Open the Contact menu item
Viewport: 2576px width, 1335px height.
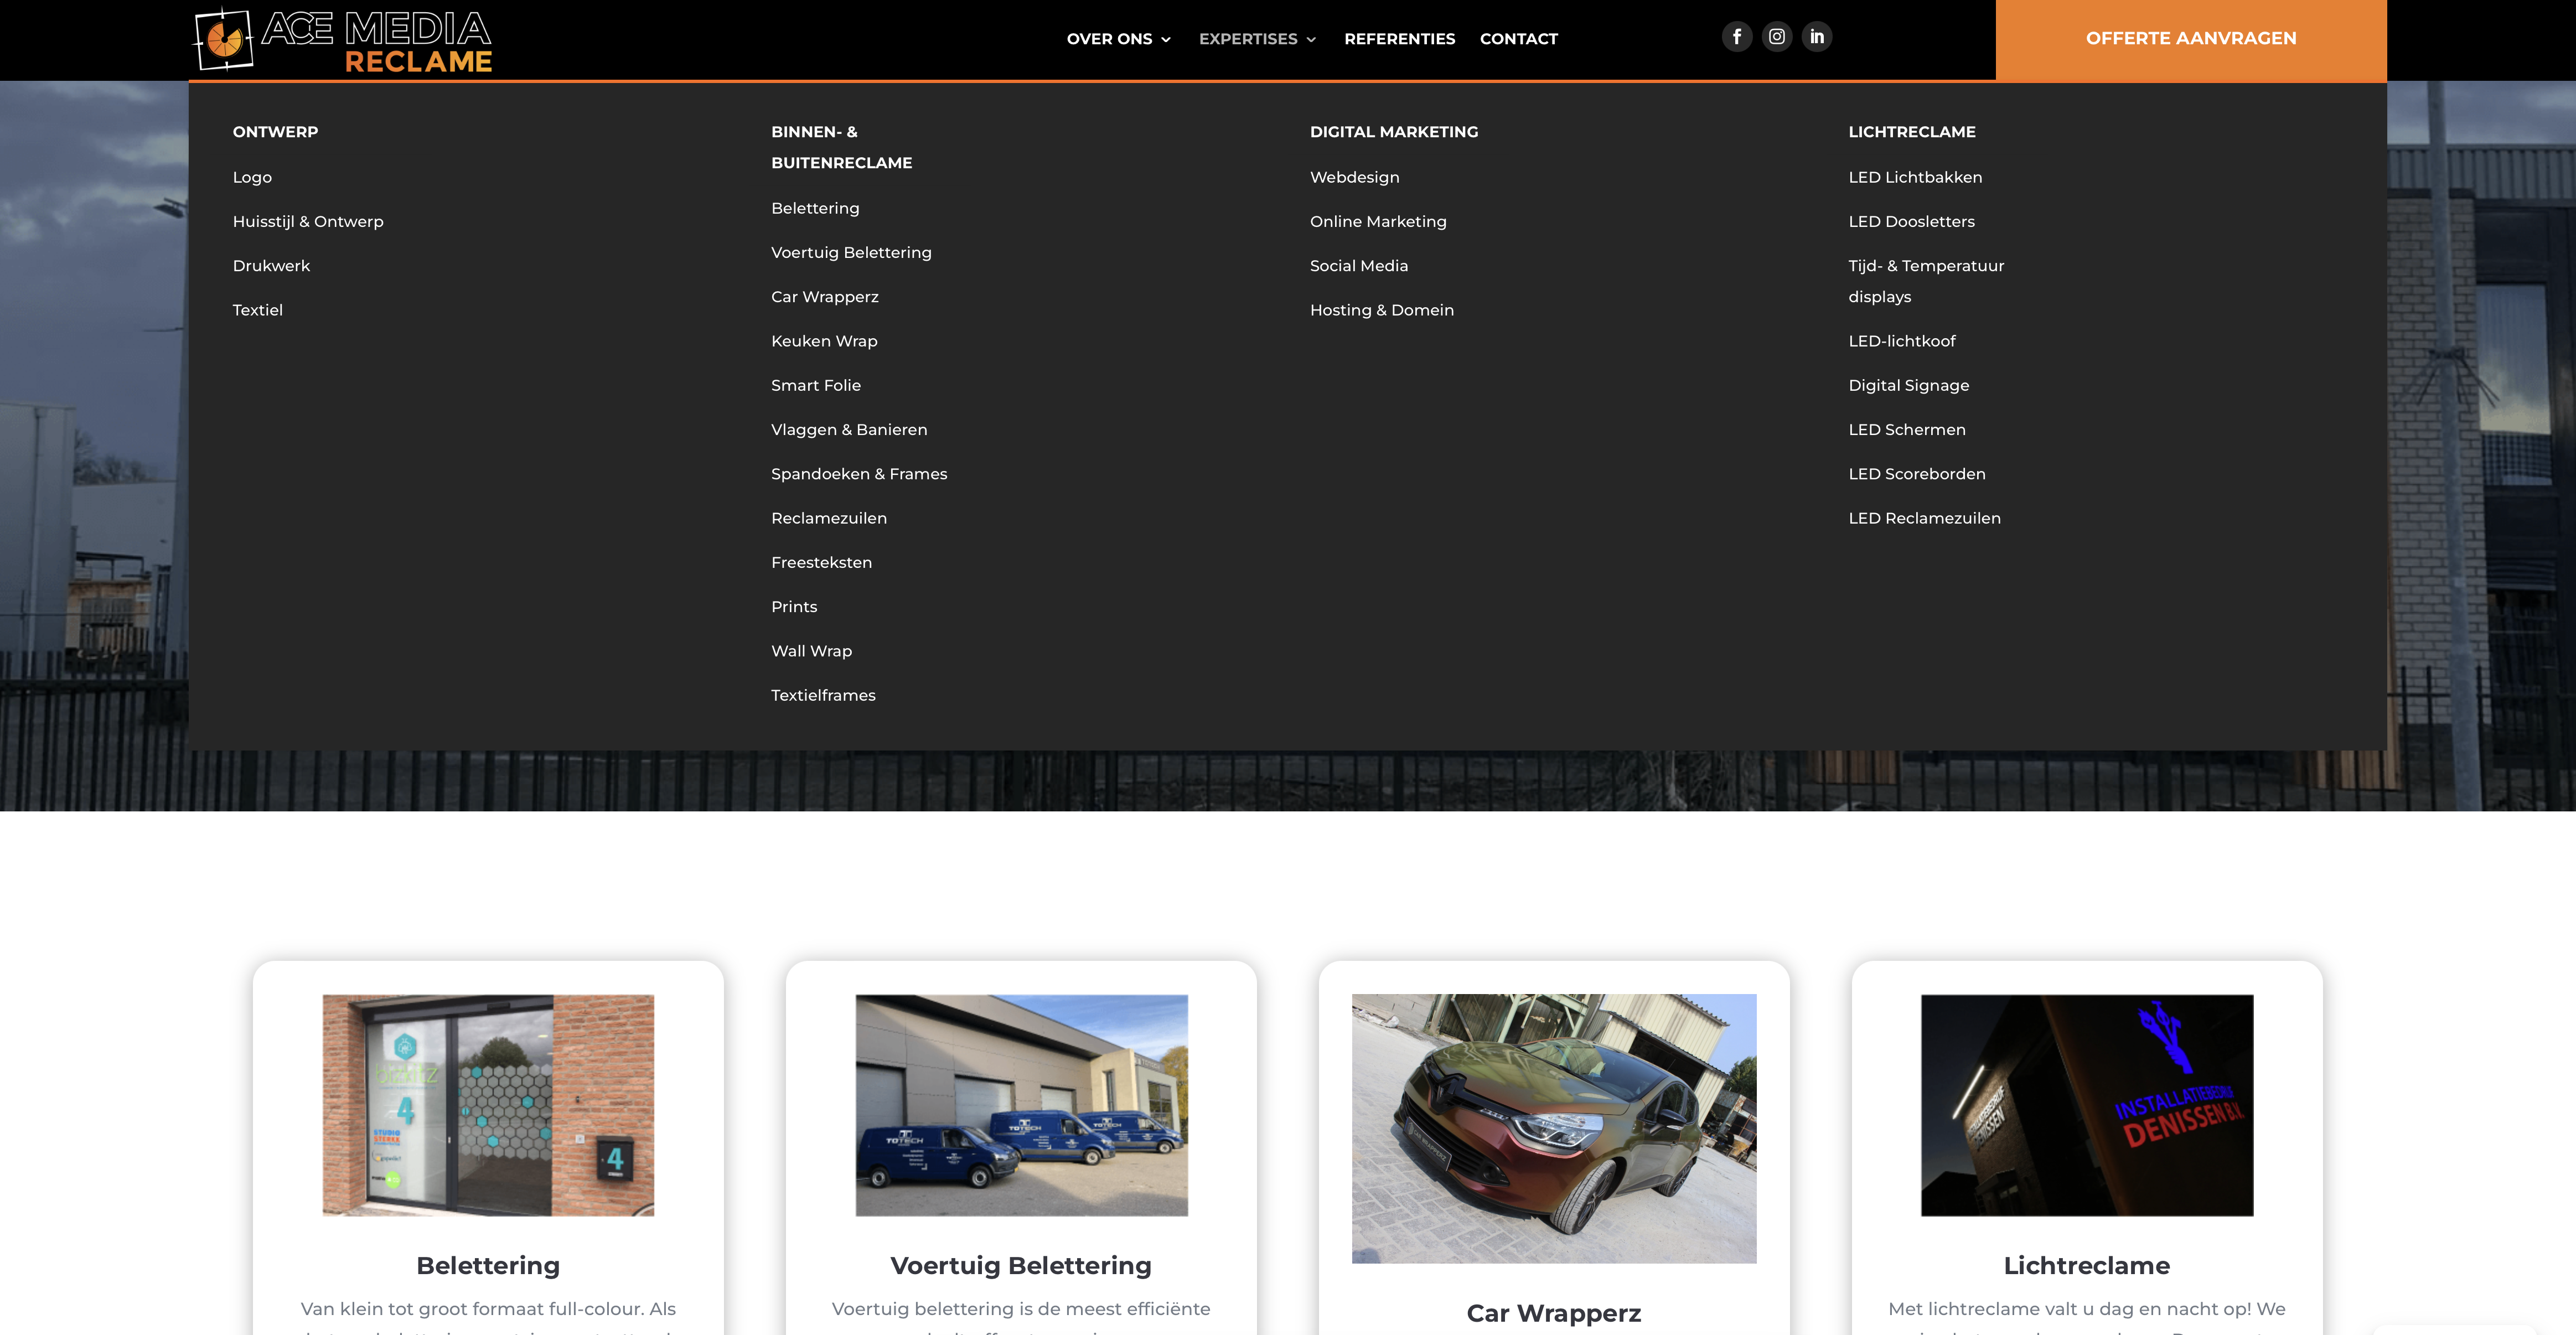click(1518, 39)
